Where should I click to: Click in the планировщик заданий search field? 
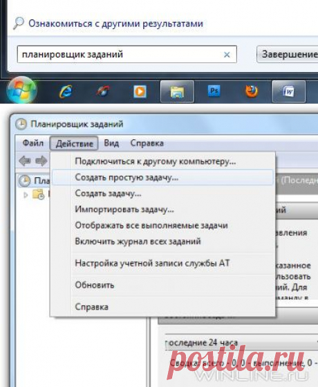tap(127, 54)
